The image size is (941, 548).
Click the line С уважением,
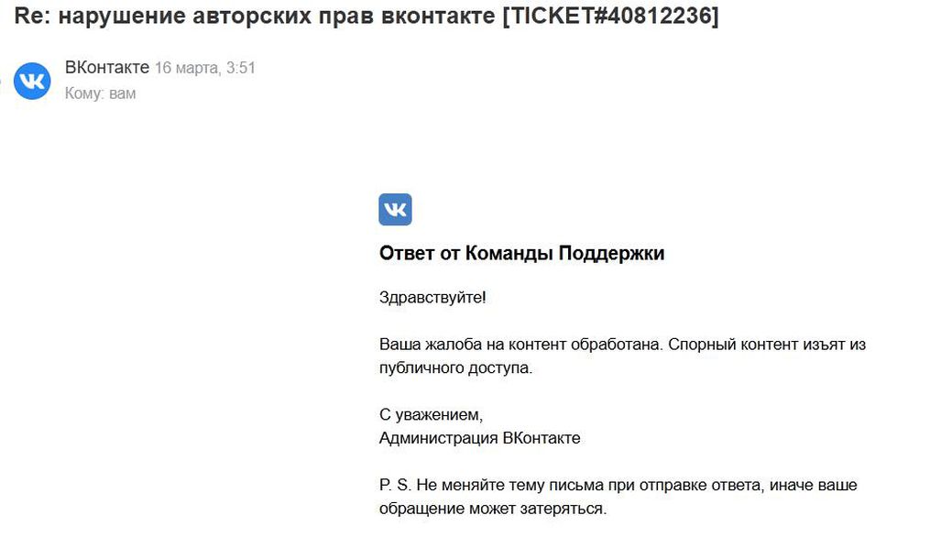(x=431, y=415)
